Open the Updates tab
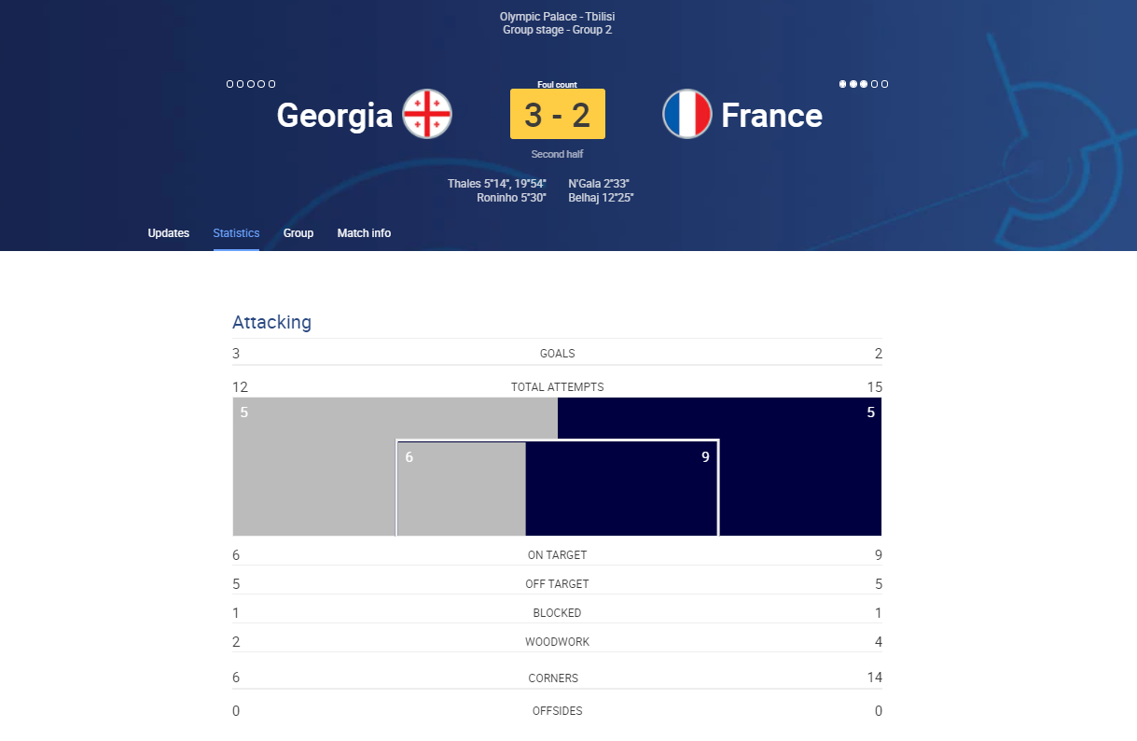The width and height of the screenshot is (1137, 741). pos(169,233)
